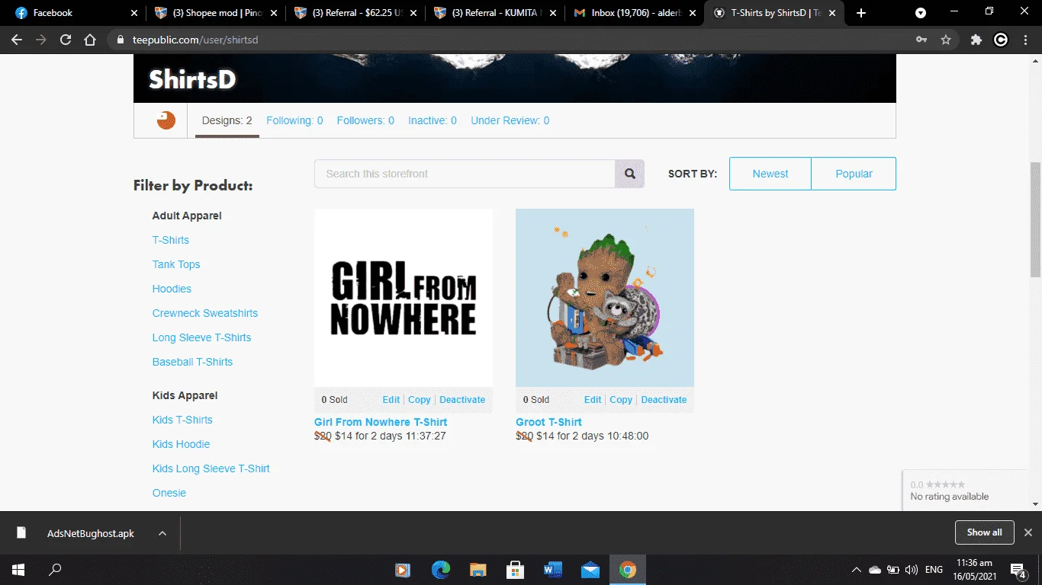Sort designs by Popular
This screenshot has height=585, width=1042.
pos(854,174)
